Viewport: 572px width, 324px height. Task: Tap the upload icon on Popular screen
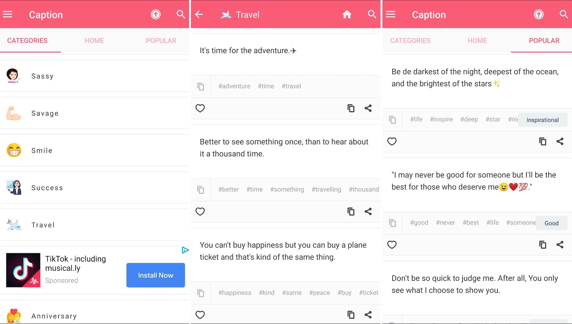pos(538,14)
